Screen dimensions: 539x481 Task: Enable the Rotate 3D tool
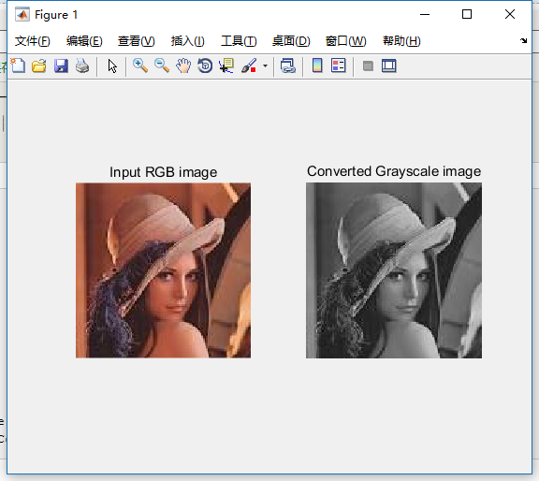[205, 66]
